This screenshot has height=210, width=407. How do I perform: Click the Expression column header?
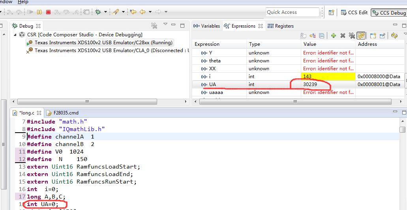point(219,44)
